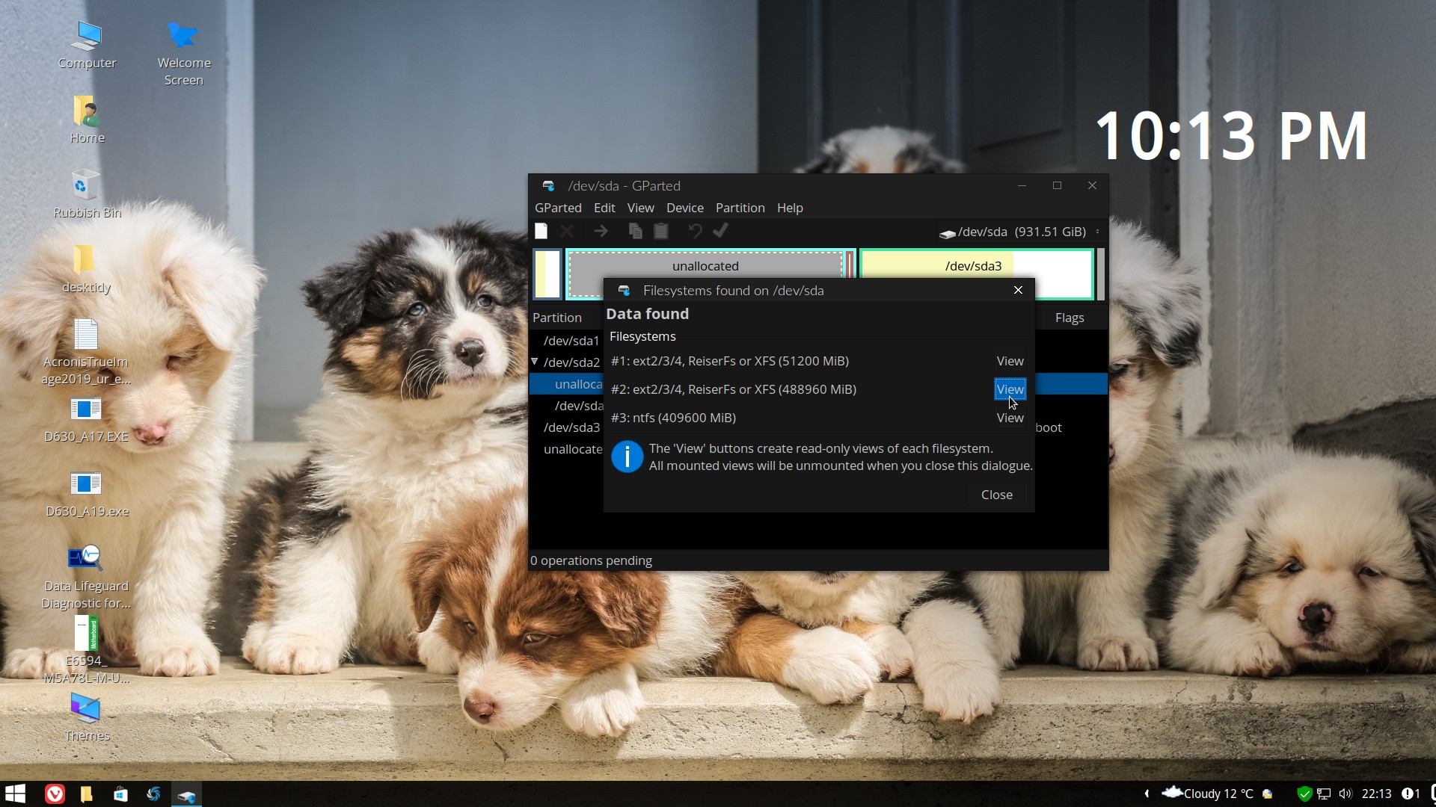The width and height of the screenshot is (1436, 807).
Task: Open the Partition menu
Action: click(x=740, y=208)
